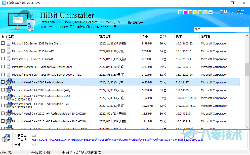Image resolution: width=250 pixels, height=155 pixels.
Task: Click icon of Visual C++ 2005 Redistributable 32-bit row
Action: coord(9,82)
